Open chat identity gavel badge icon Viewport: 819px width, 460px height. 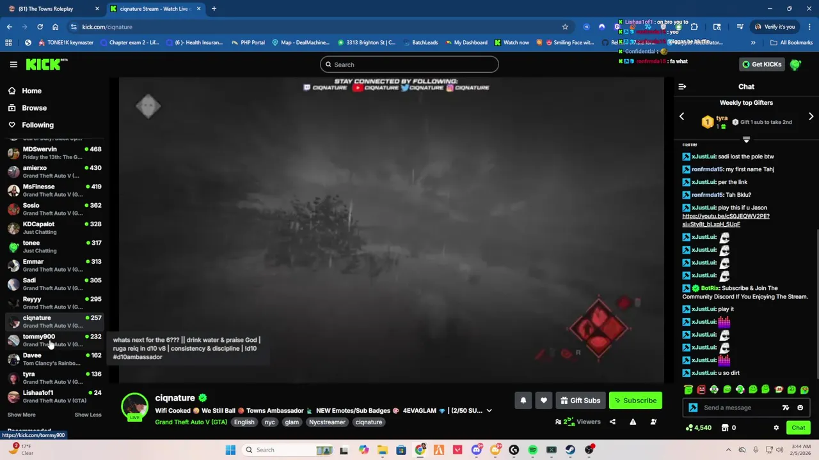693,408
